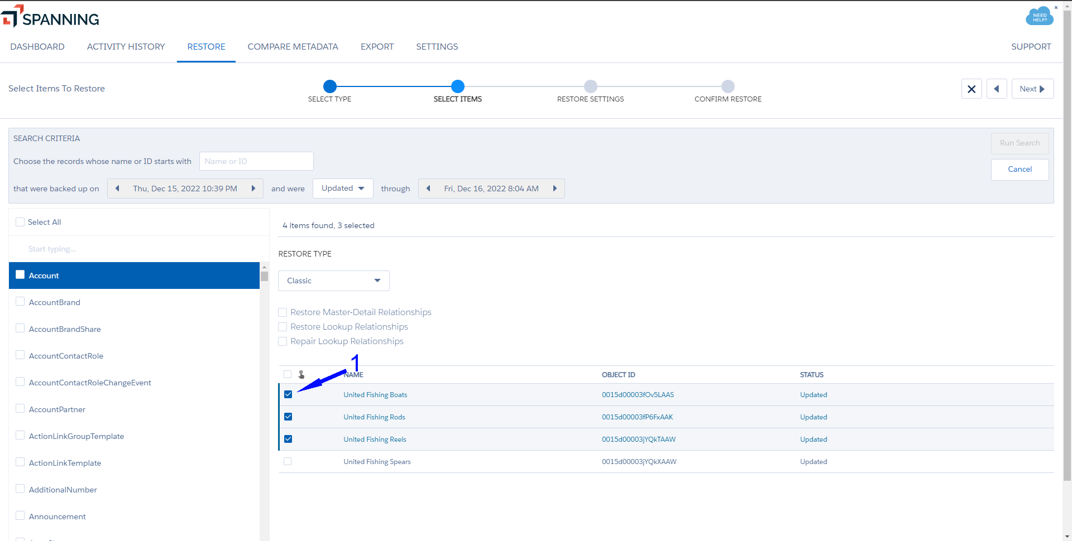Click the Run Search button
Image resolution: width=1072 pixels, height=541 pixels.
pyautogui.click(x=1020, y=143)
